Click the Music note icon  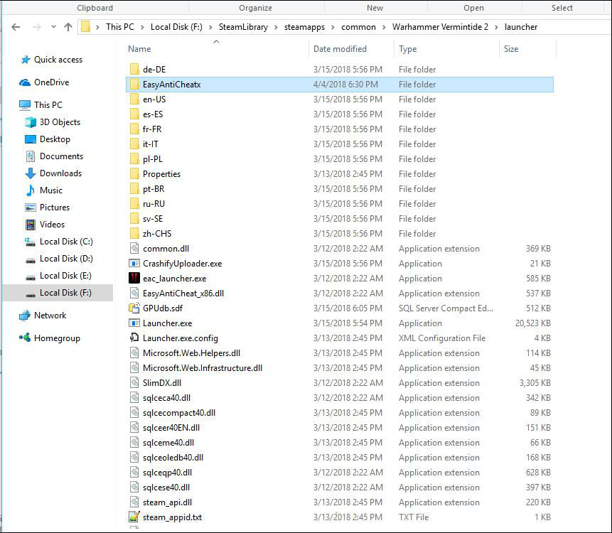point(31,190)
